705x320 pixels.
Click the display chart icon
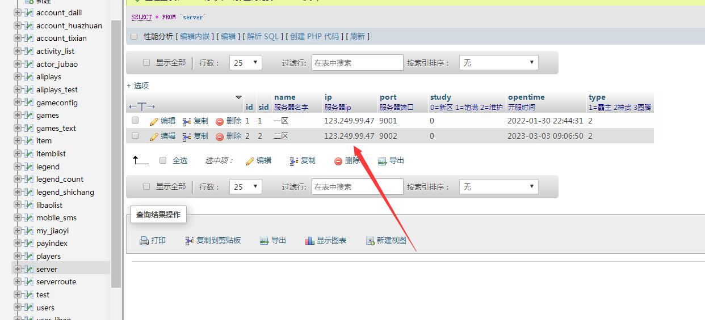[310, 241]
